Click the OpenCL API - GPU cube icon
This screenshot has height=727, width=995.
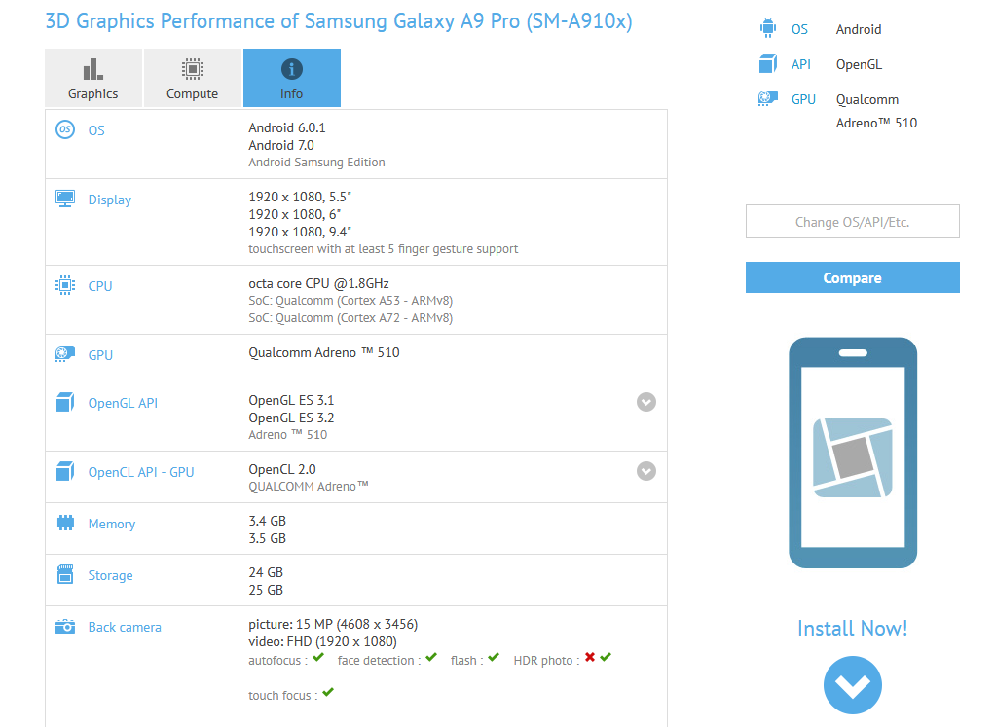point(65,471)
